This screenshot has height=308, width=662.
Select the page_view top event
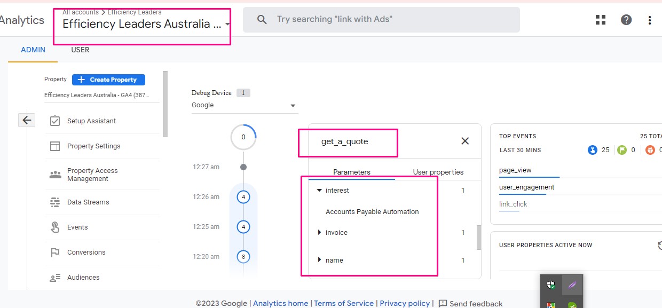(515, 170)
